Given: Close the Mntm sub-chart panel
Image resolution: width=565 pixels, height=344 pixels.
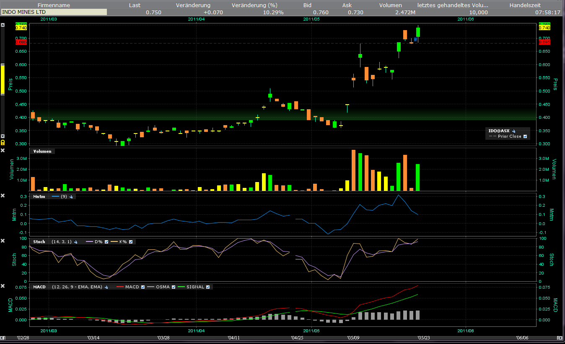Looking at the screenshot, I should [x=3, y=196].
